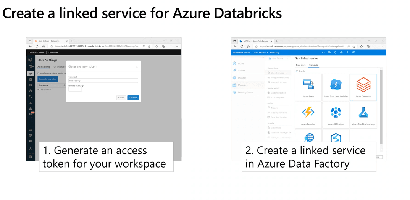Image resolution: width=410 pixels, height=200 pixels.
Task: Close the Generate new token dialog
Action: pyautogui.click(x=137, y=66)
